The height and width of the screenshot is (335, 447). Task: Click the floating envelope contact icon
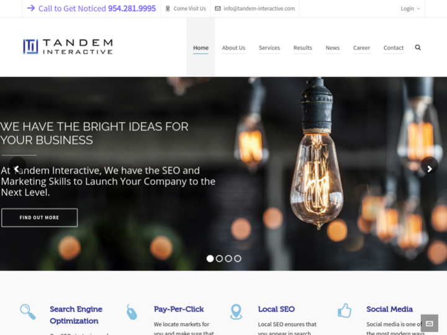coord(430,323)
